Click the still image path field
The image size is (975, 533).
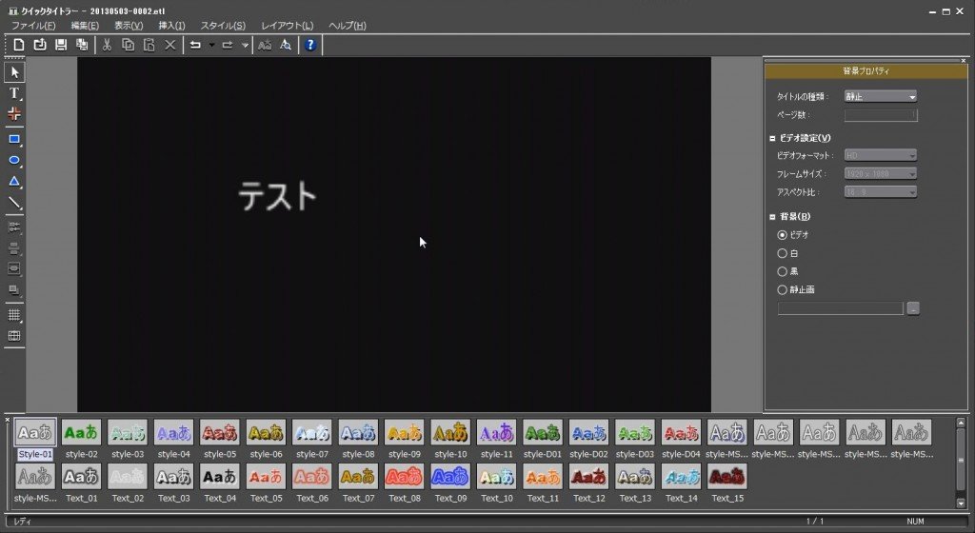click(840, 308)
